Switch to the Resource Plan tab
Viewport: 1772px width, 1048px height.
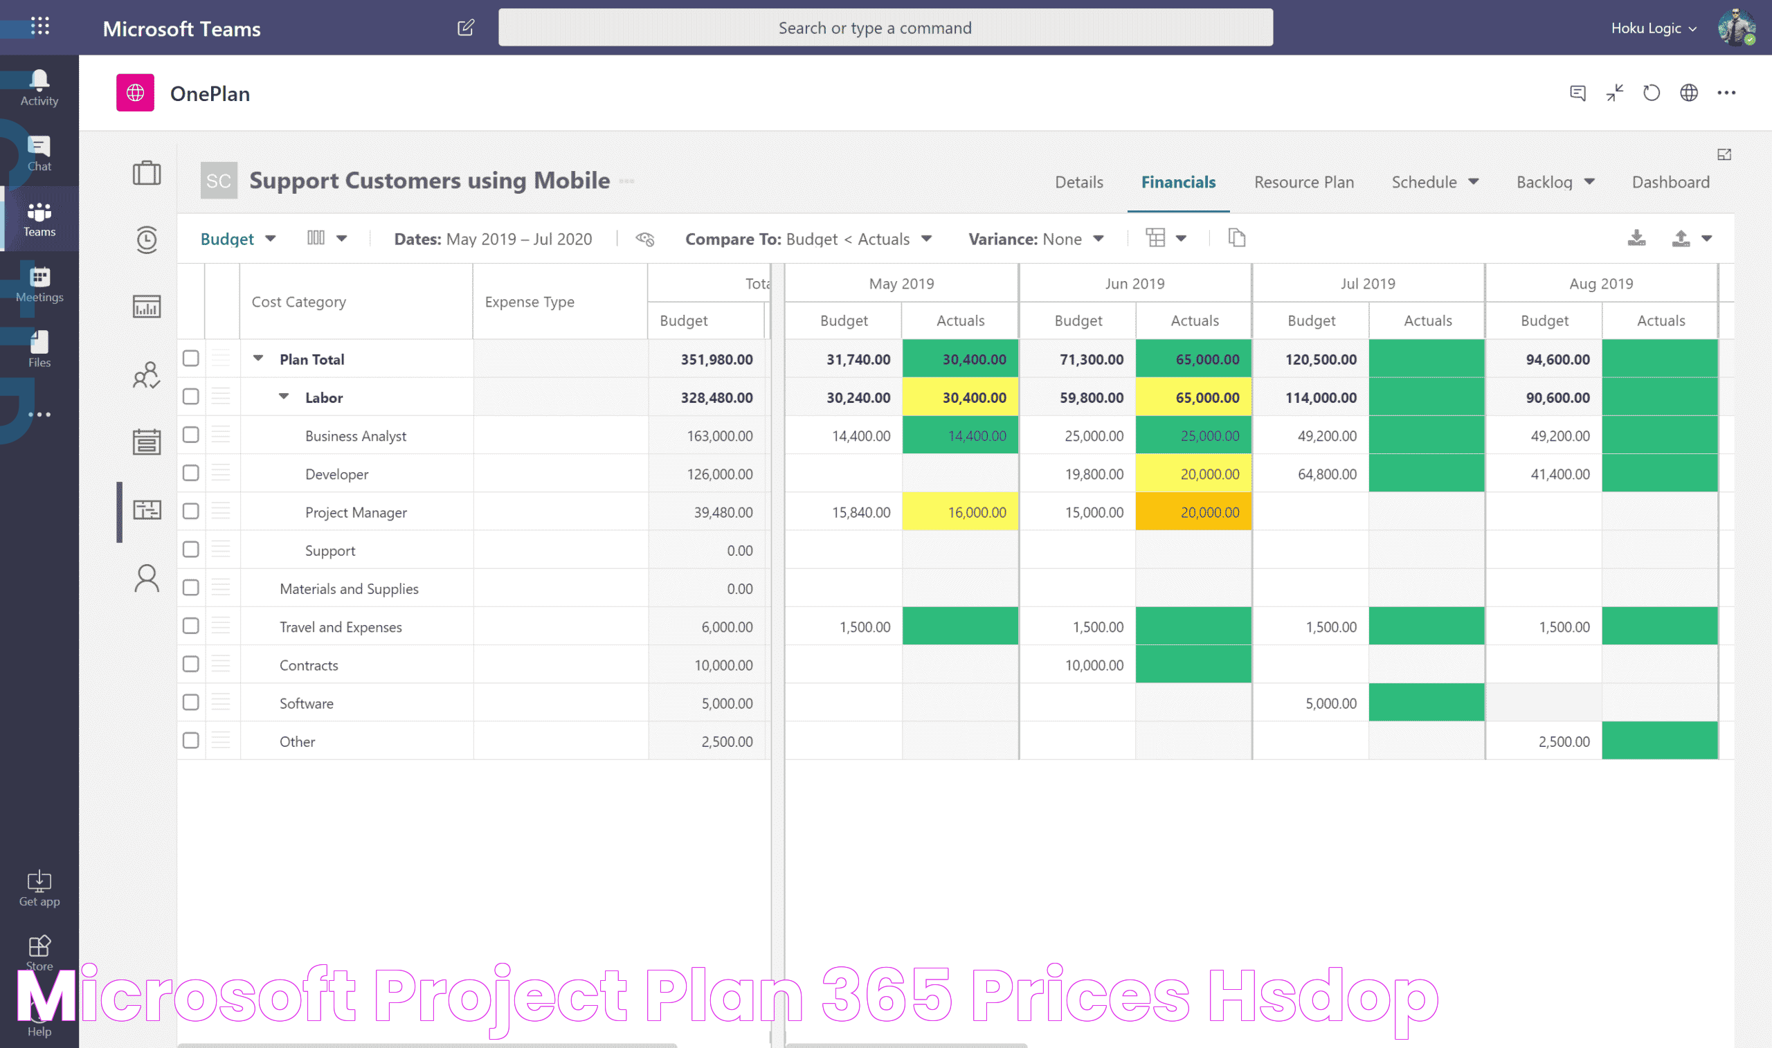pyautogui.click(x=1303, y=182)
